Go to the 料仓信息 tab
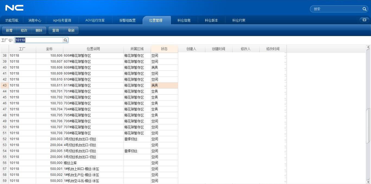The height and width of the screenshot is (184, 371). pos(184,20)
